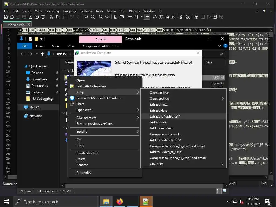The width and height of the screenshot is (276, 207).
Task: Click the Open file icon in Notepad++ toolbar
Action: coord(12,17)
